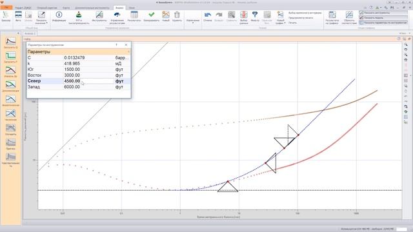This screenshot has width=413, height=232.
Task: Open Results on plot icon
Action: (x=332, y=18)
